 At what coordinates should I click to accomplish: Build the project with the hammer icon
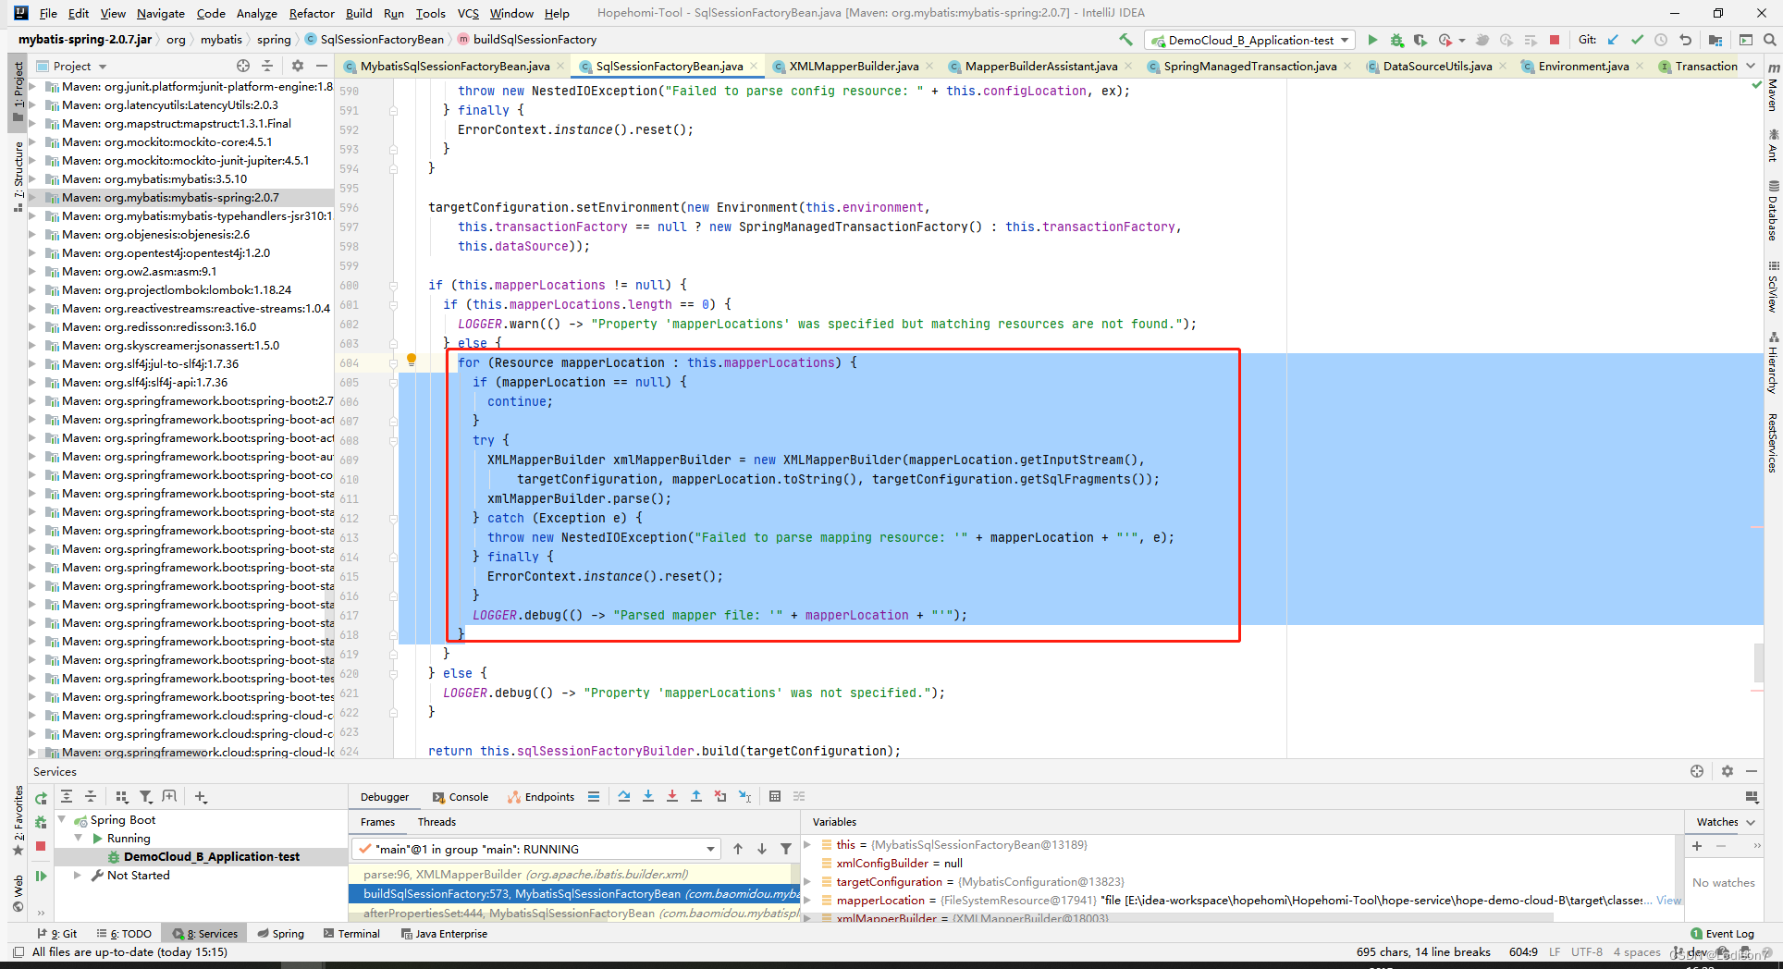[x=1125, y=40]
